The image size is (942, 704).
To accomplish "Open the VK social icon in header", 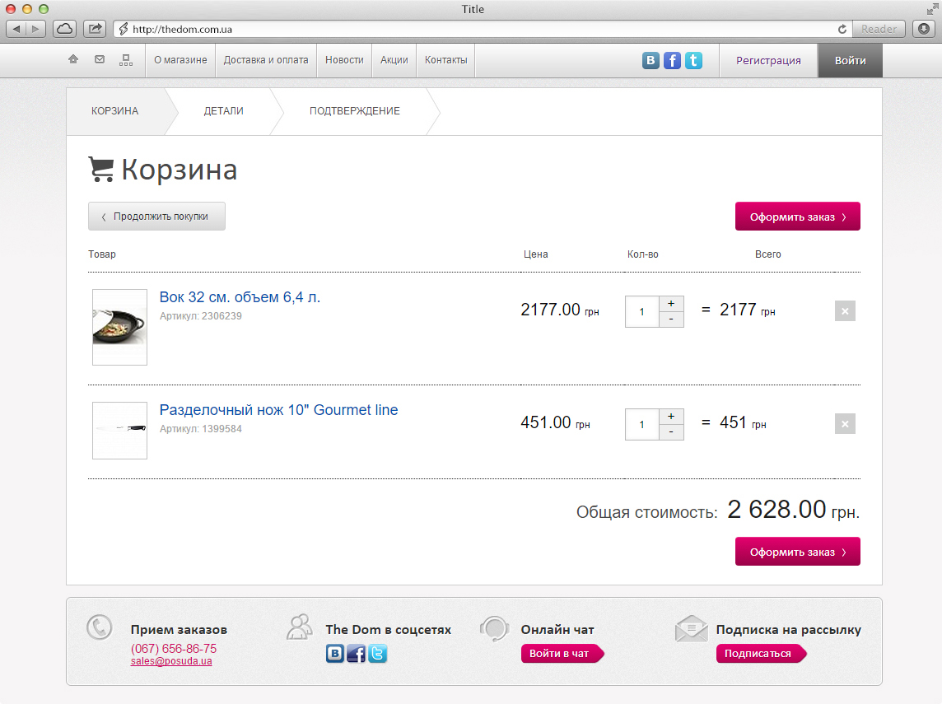I will coord(651,60).
